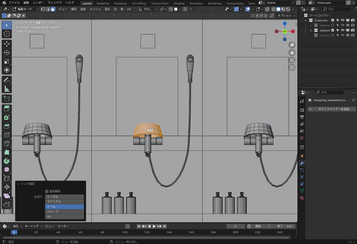
Task: Open the 編集モード mode dropdown
Action: (x=25, y=9)
